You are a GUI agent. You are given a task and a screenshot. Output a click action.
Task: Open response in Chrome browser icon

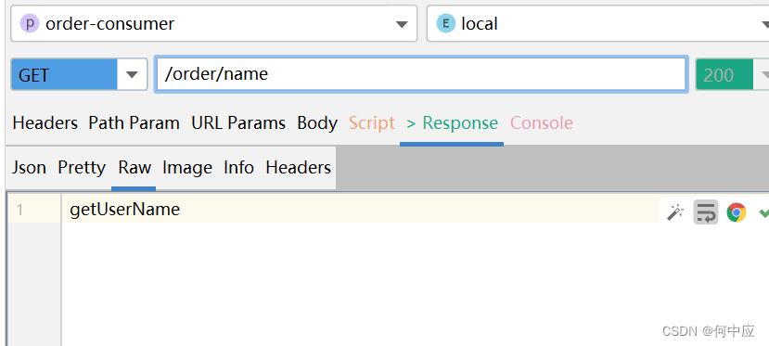(737, 212)
